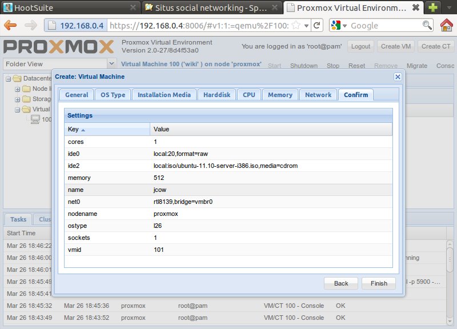
Task: Click the Finish button
Action: 378,283
